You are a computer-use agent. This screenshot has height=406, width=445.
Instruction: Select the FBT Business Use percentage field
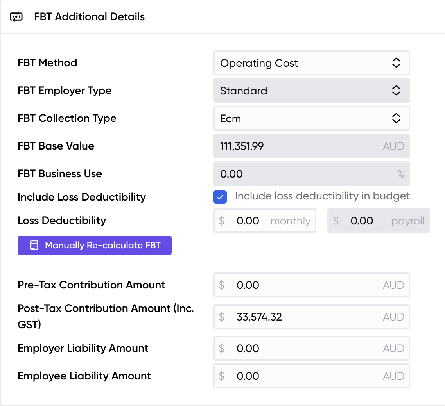pyautogui.click(x=305, y=174)
